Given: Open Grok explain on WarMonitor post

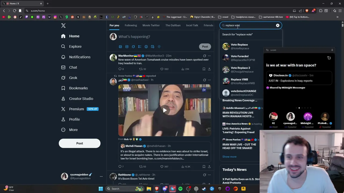Looking at the screenshot, I should pyautogui.click(x=205, y=56).
